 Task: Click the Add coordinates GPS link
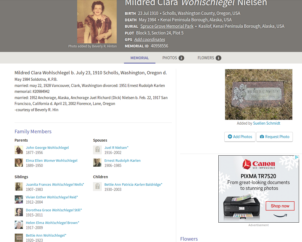pos(150,40)
